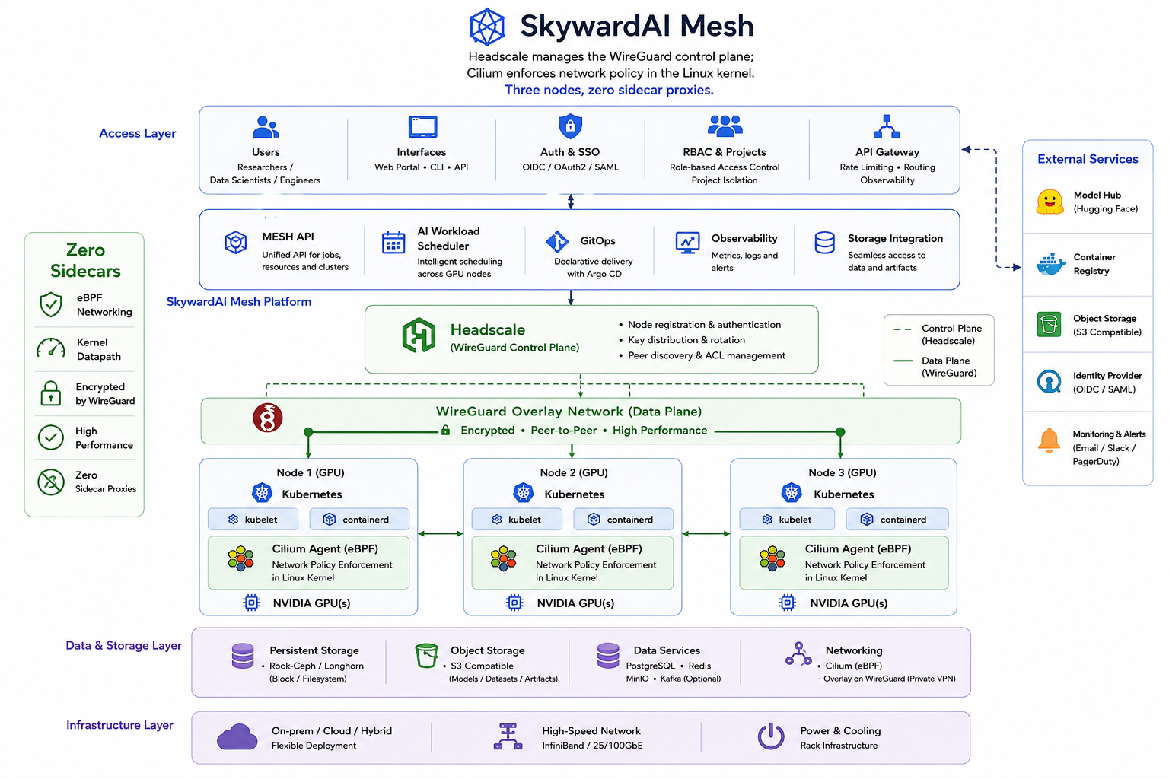Click the Node 3 Cilium hexagon icon
The height and width of the screenshot is (779, 1169).
click(x=772, y=558)
